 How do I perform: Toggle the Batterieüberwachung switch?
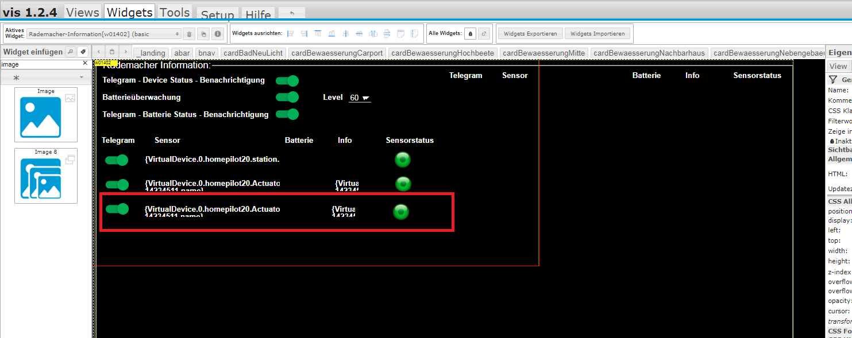coord(287,97)
